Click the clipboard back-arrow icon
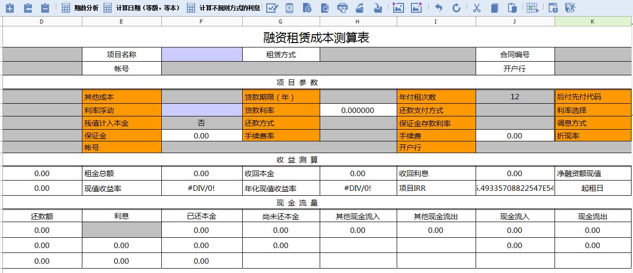This screenshot has width=633, height=273. [x=27, y=8]
